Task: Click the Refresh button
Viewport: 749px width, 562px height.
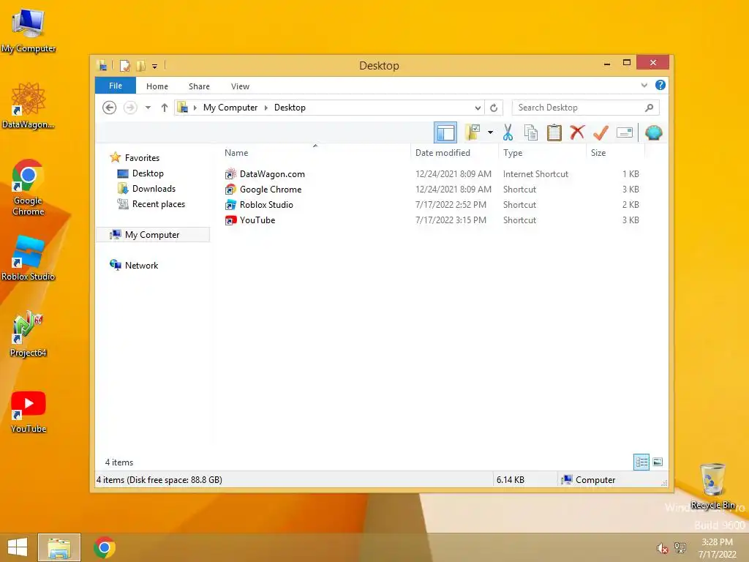Action: tap(494, 108)
